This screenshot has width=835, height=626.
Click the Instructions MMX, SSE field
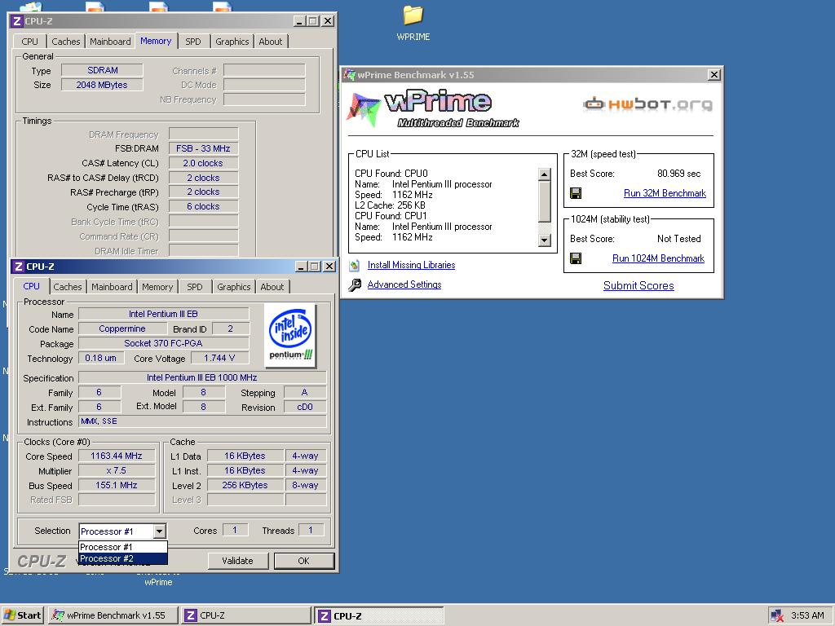point(202,421)
